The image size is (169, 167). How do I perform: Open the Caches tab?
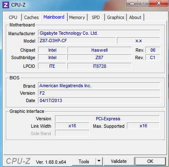[31, 17]
